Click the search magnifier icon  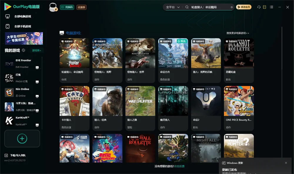point(187,7)
